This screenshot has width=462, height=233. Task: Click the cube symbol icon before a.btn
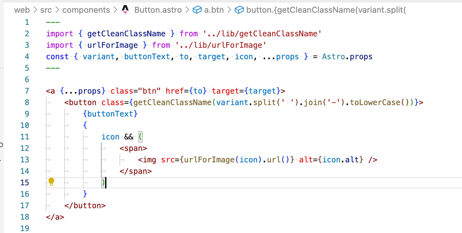pyautogui.click(x=197, y=10)
